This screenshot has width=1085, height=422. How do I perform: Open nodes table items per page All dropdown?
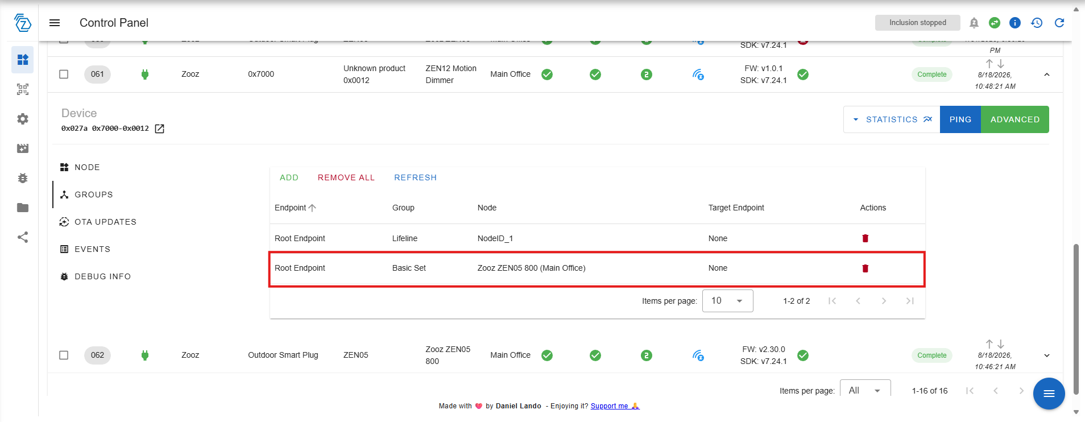pos(865,390)
